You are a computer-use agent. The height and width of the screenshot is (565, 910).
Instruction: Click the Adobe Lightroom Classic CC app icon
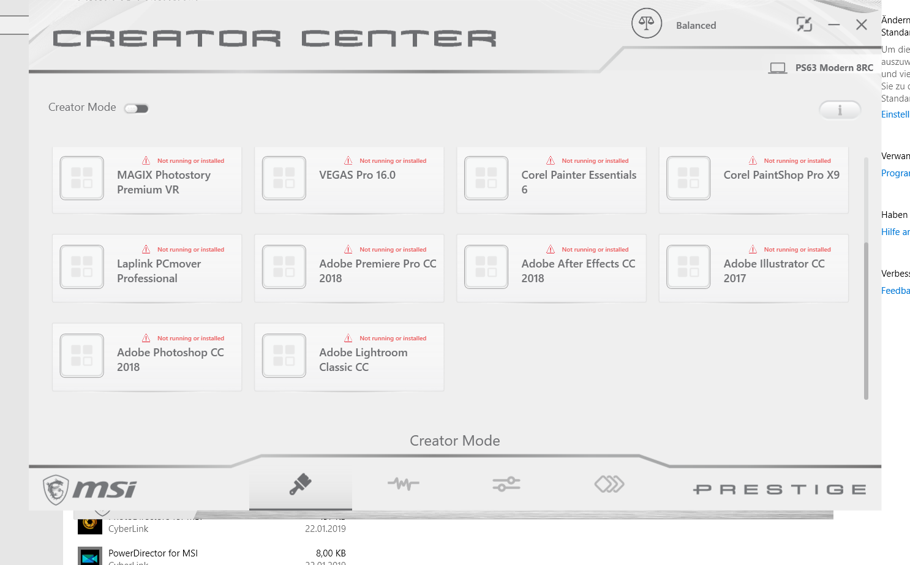284,356
